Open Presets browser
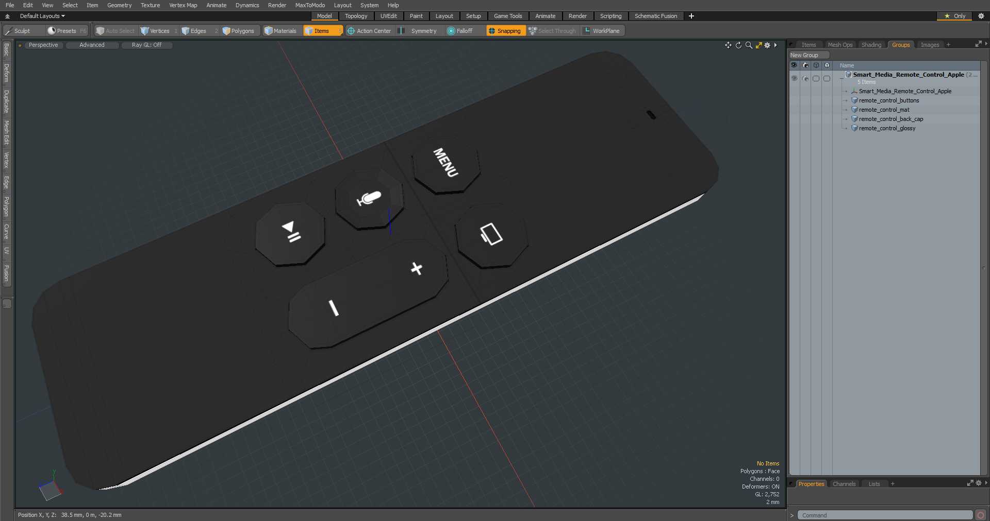Image resolution: width=990 pixels, height=521 pixels. (x=67, y=31)
